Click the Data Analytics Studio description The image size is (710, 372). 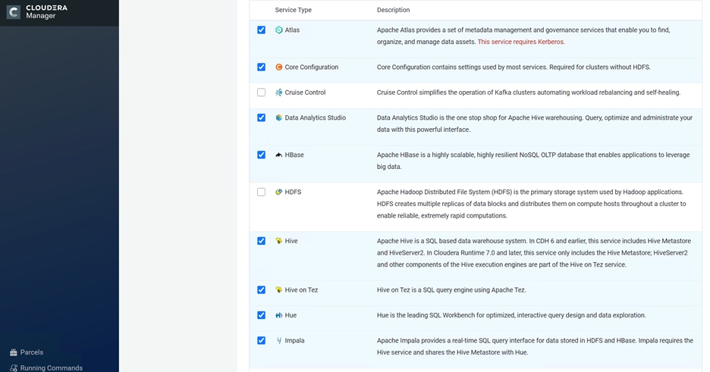click(534, 123)
